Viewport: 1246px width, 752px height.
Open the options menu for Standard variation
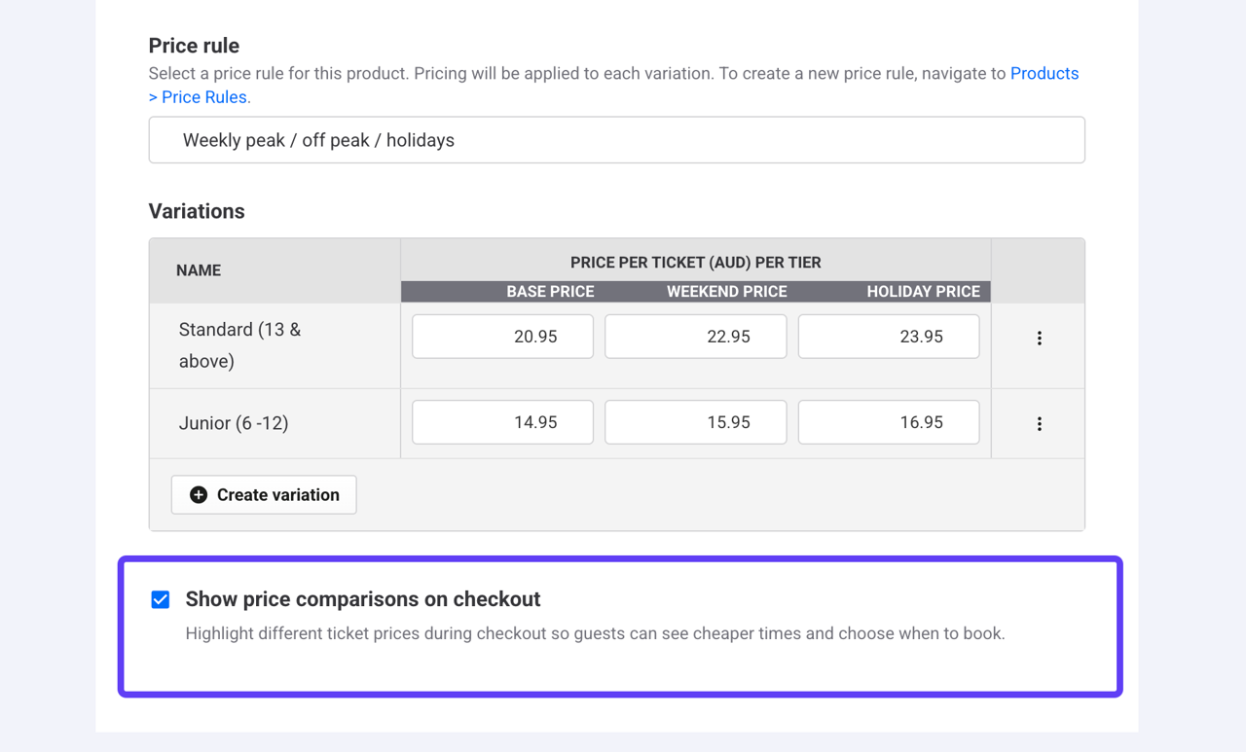point(1039,338)
